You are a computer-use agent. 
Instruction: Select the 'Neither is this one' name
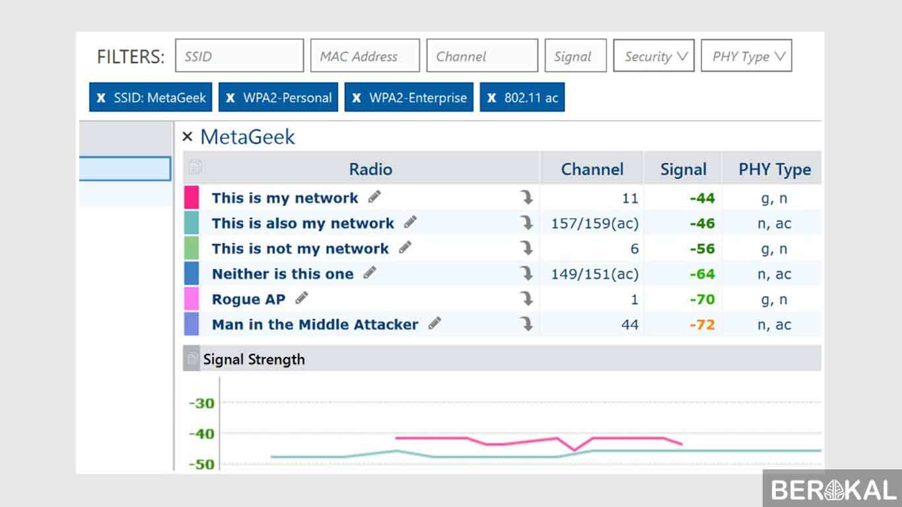pos(283,274)
